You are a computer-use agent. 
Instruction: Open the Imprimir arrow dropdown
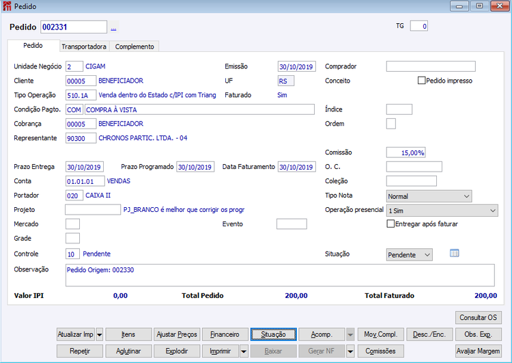pos(244,351)
